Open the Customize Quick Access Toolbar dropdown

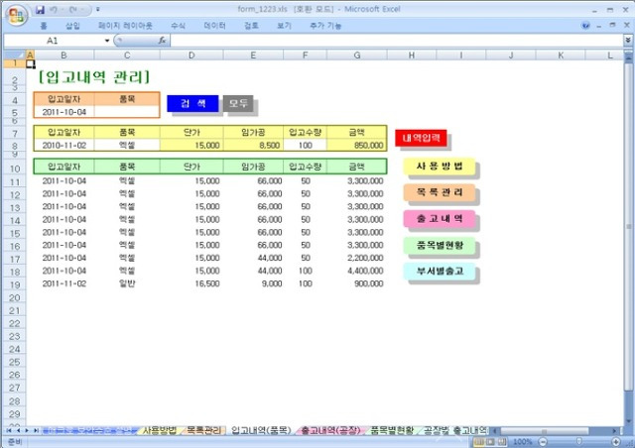[x=98, y=9]
